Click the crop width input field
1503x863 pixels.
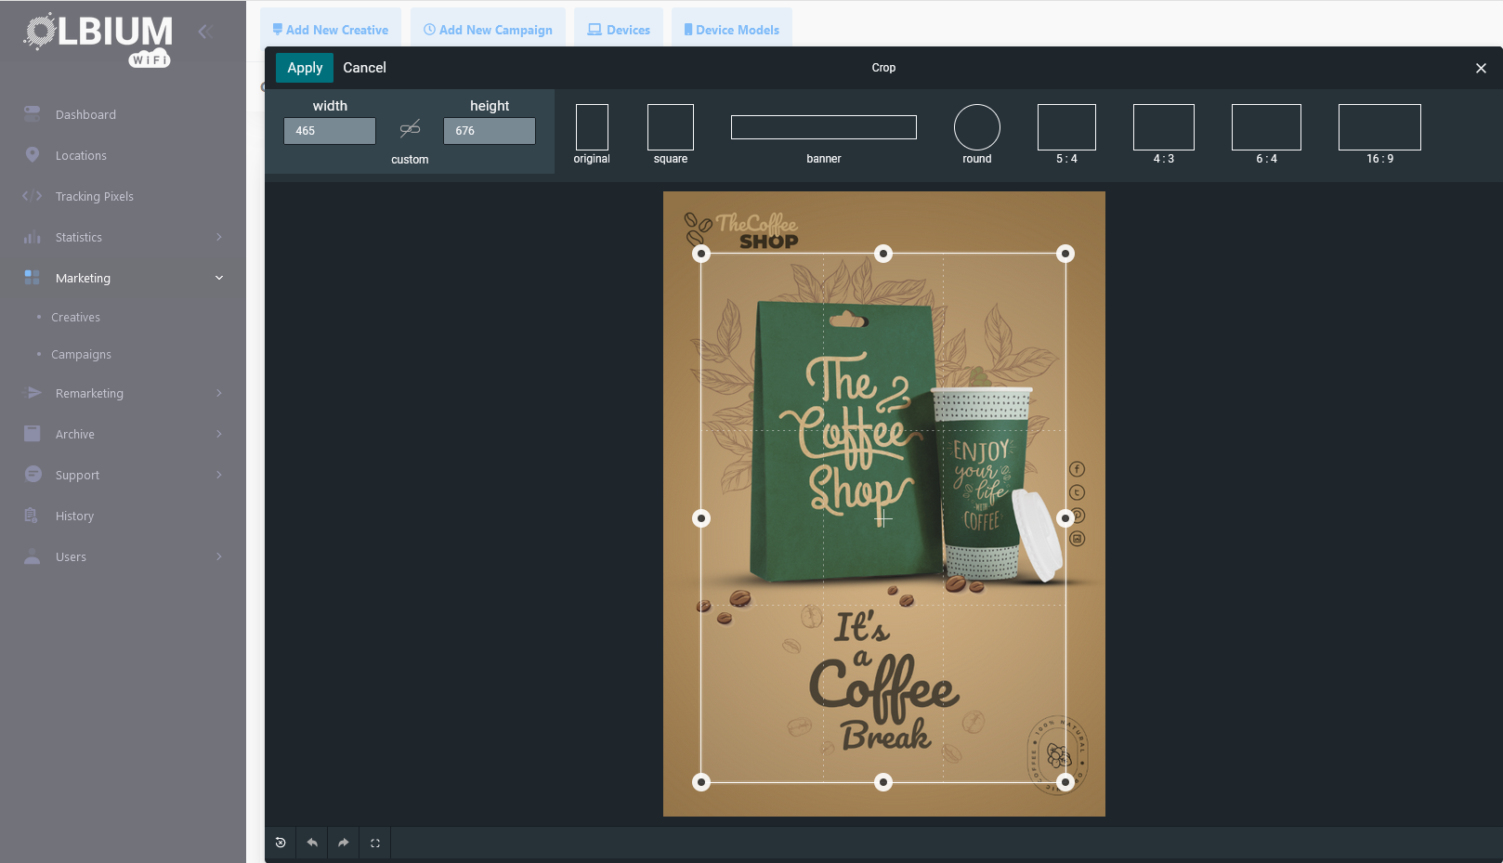pos(330,131)
